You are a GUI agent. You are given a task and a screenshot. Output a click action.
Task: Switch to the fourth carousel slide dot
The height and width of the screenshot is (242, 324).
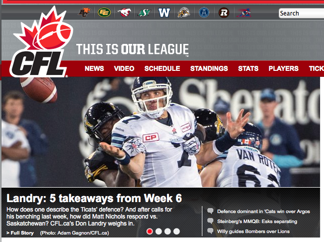pyautogui.click(x=176, y=231)
